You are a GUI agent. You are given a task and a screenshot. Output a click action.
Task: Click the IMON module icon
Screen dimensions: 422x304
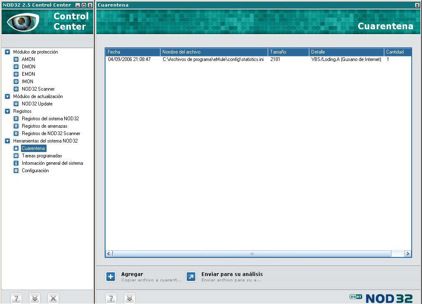tap(16, 82)
